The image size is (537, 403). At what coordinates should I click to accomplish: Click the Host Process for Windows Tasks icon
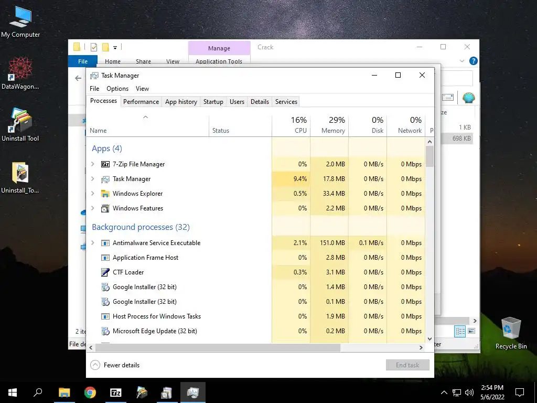105,316
